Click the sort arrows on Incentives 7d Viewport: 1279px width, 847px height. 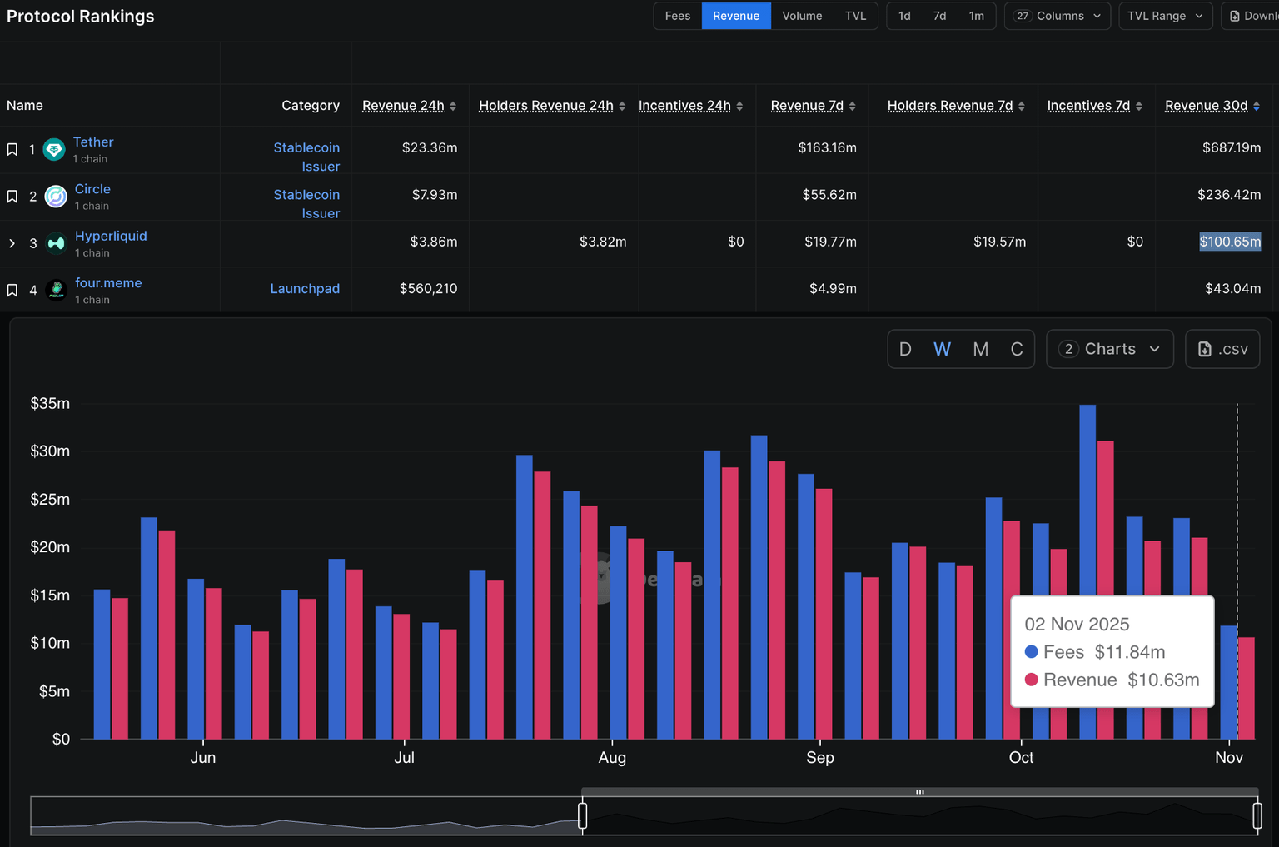1139,107
